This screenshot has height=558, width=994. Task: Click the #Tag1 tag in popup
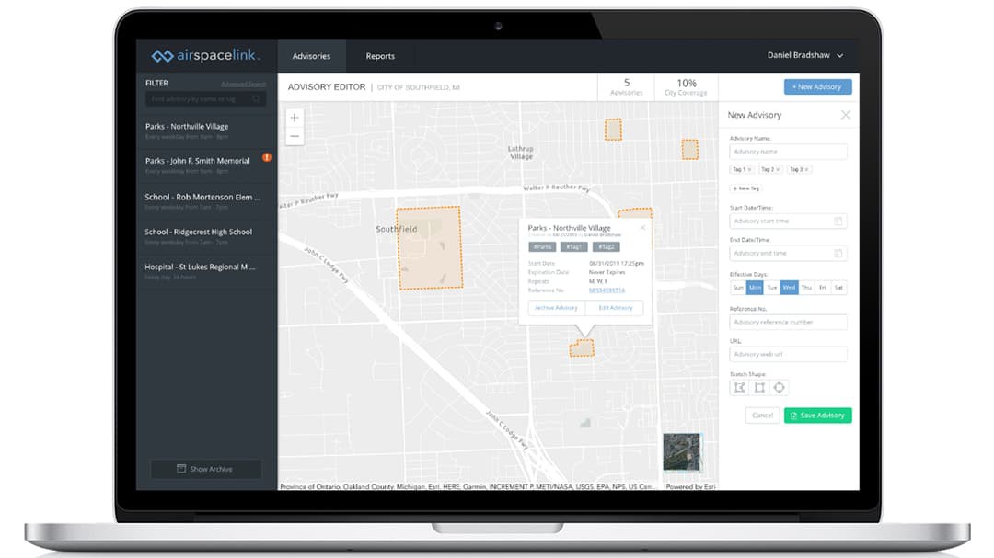point(573,247)
